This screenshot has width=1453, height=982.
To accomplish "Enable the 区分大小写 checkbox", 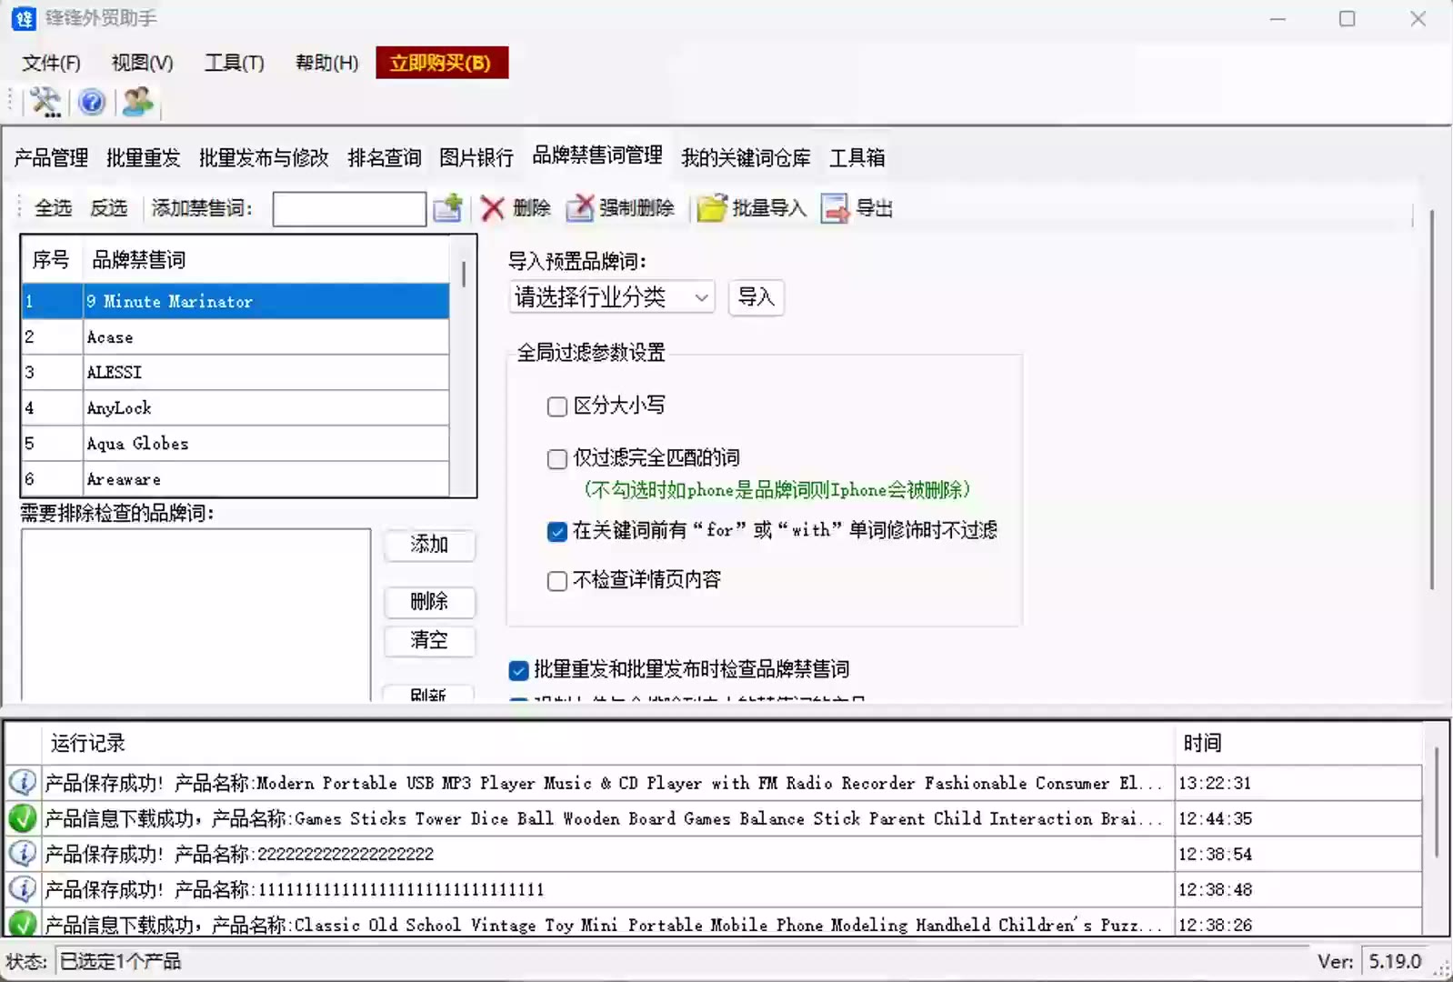I will 557,406.
